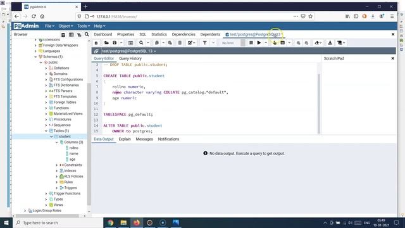
Task: Select the age column in the tree
Action: point(72,159)
